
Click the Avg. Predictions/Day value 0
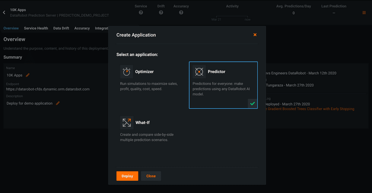coord(293,13)
